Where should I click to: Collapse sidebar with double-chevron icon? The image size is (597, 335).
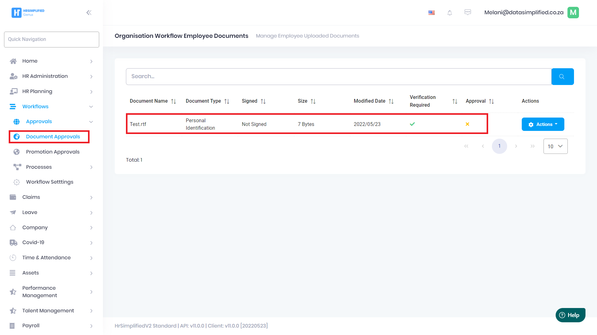pos(89,13)
